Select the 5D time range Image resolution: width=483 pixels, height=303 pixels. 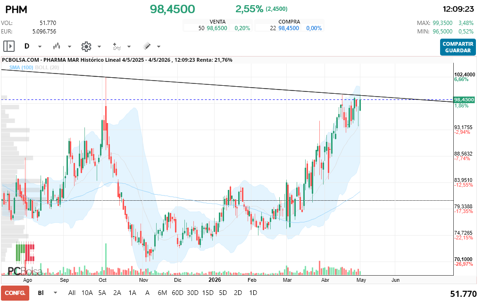pyautogui.click(x=223, y=293)
